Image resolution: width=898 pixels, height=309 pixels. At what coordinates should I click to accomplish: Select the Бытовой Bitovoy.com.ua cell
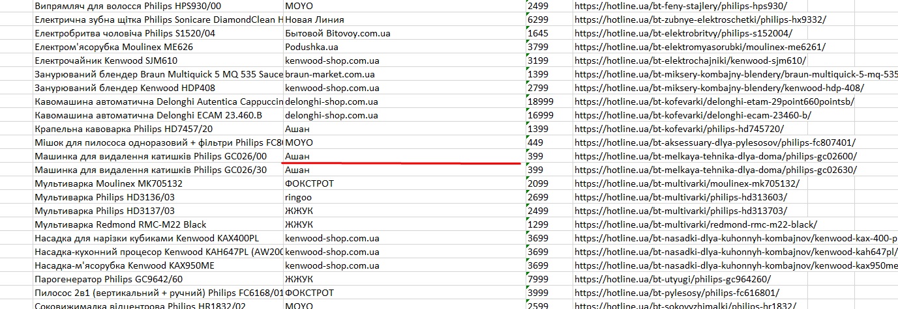(x=404, y=33)
